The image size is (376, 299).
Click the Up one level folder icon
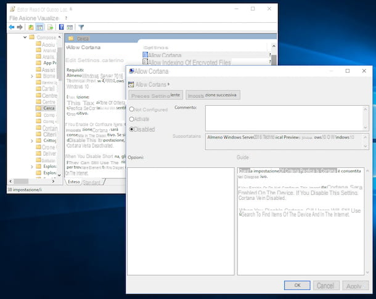coord(31,27)
